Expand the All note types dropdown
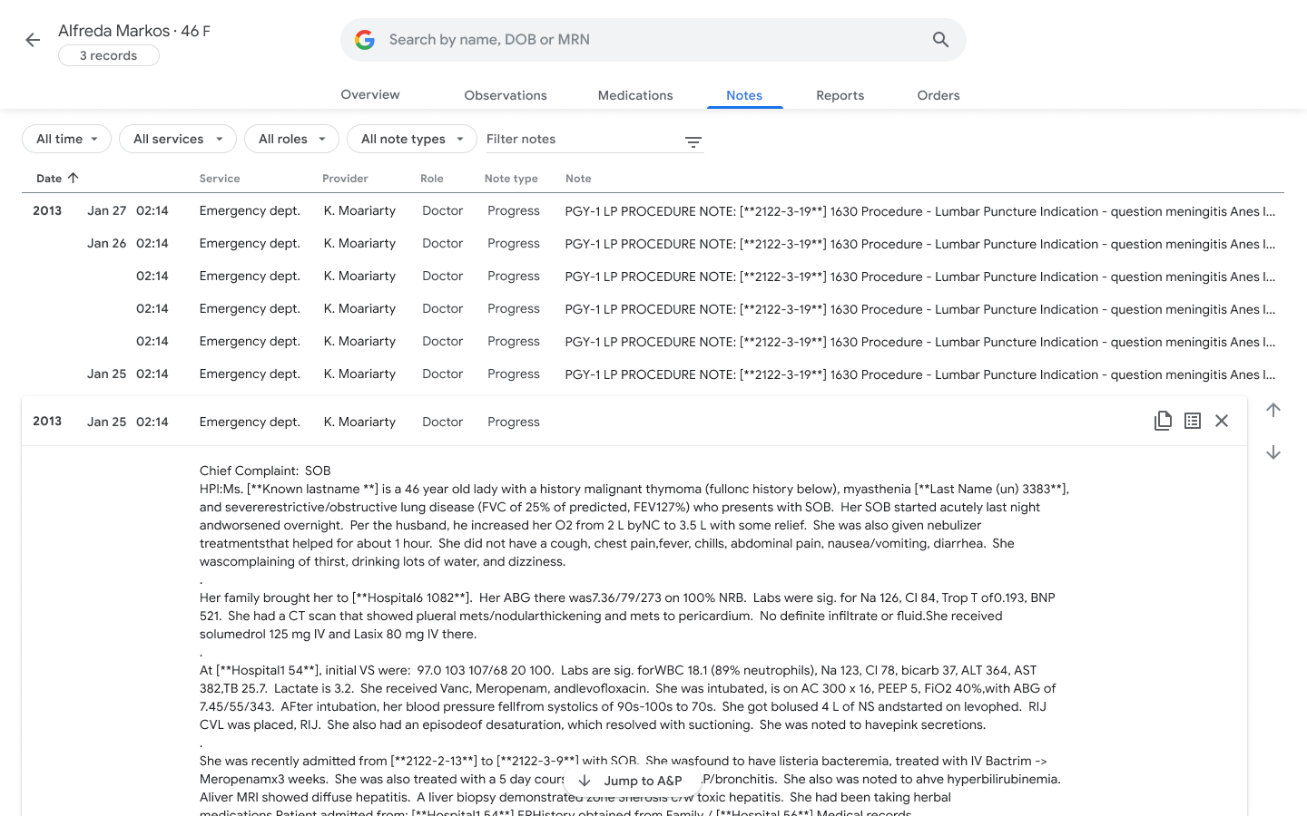The width and height of the screenshot is (1307, 816). pos(412,139)
